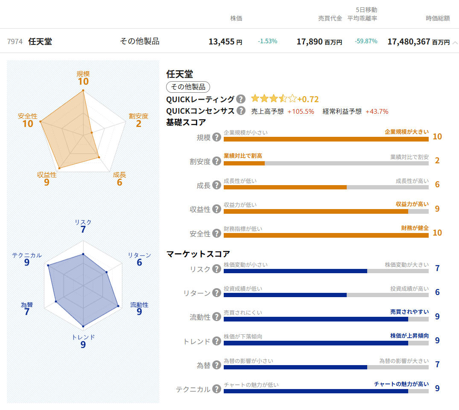Open help for the テクニカル score
This screenshot has height=410, width=459.
pos(217,388)
